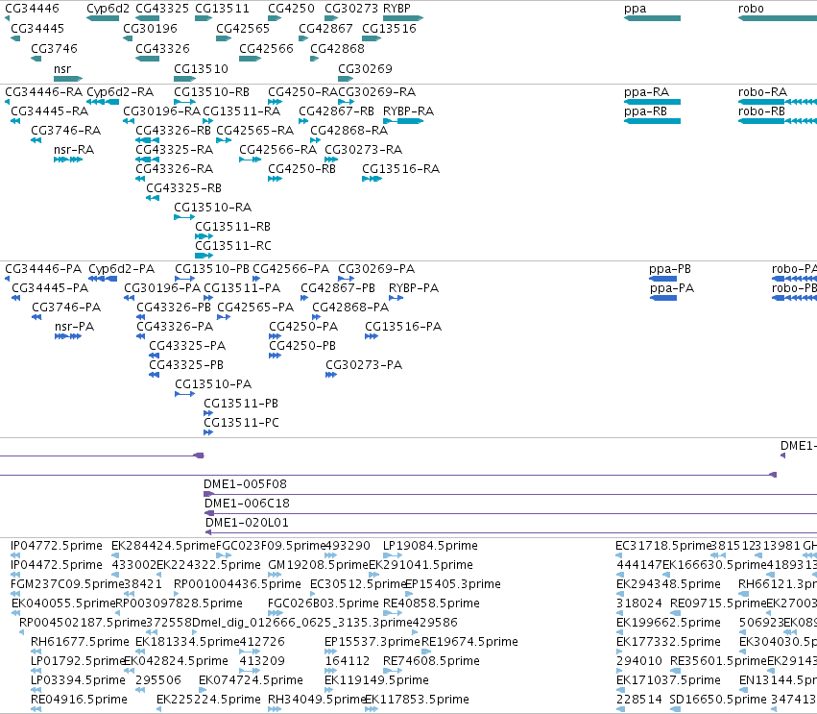Image resolution: width=817 pixels, height=714 pixels.
Task: Select the nsr gene label
Action: tap(62, 69)
